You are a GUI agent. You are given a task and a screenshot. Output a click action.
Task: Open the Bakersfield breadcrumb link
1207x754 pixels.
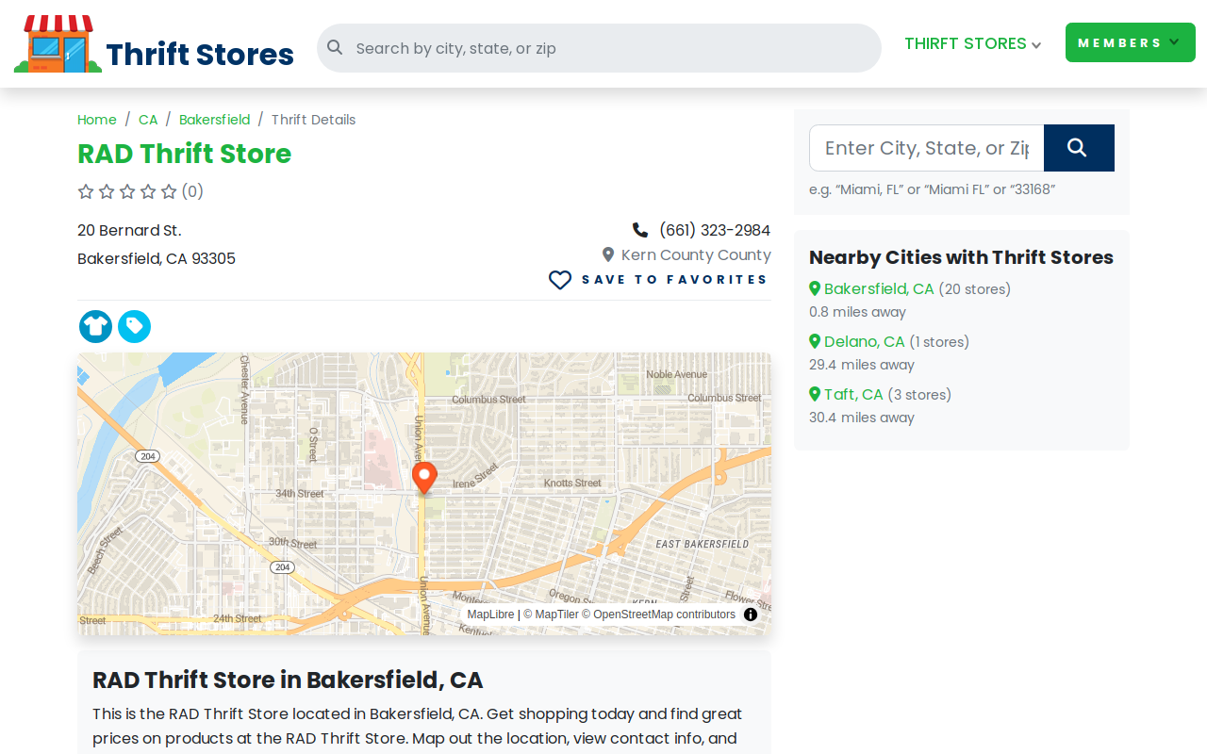click(215, 120)
